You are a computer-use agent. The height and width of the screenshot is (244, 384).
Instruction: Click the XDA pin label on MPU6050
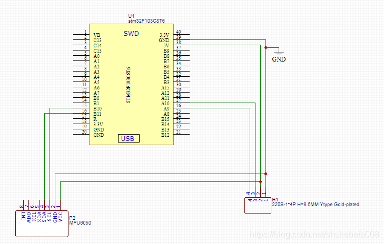point(39,217)
